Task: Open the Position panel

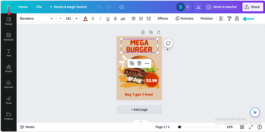Action: 207,18
